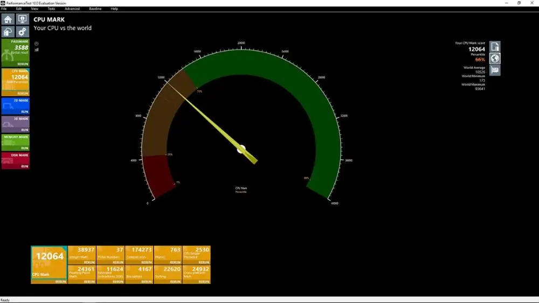Open the Help menu
This screenshot has width=539, height=303.
(x=114, y=9)
